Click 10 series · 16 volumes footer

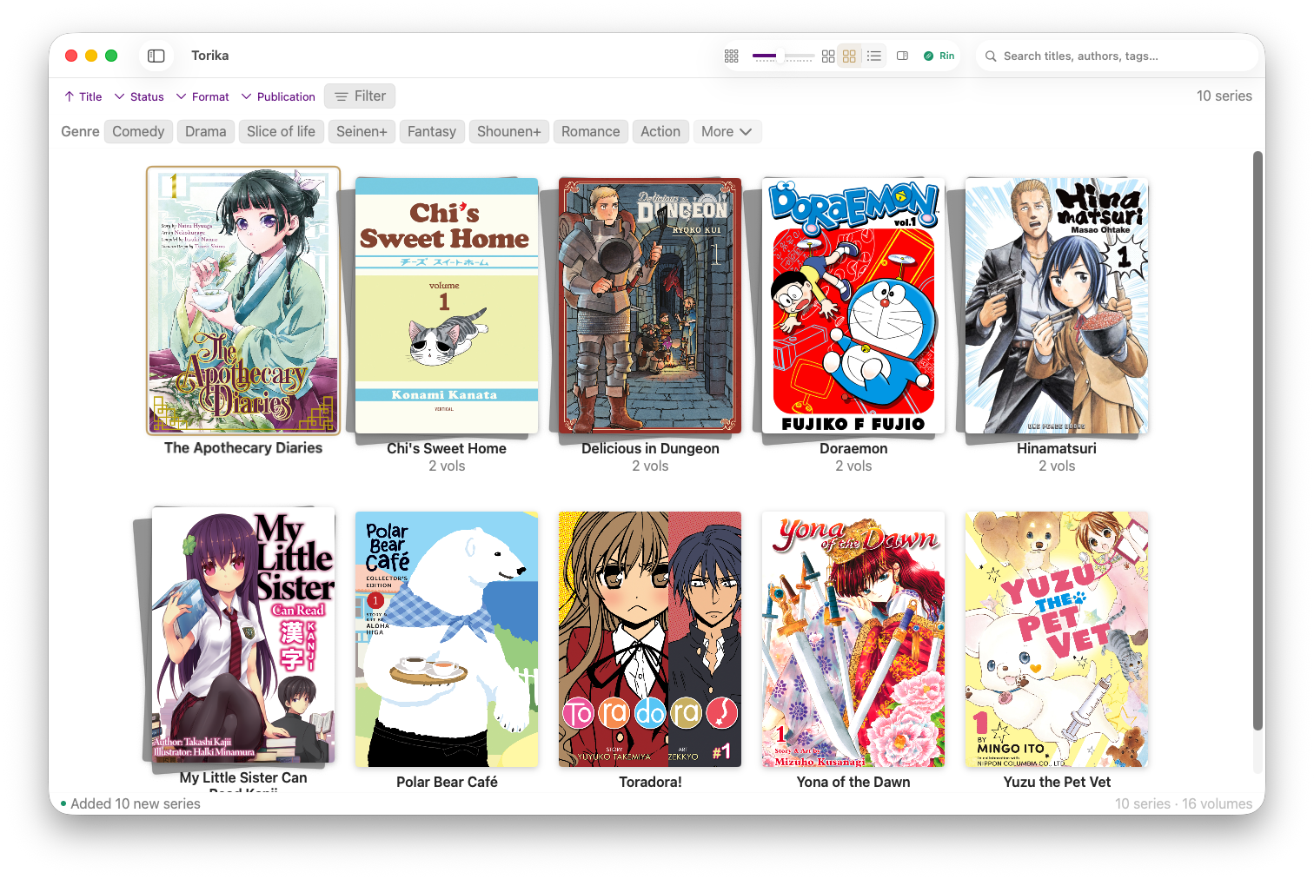click(1184, 804)
